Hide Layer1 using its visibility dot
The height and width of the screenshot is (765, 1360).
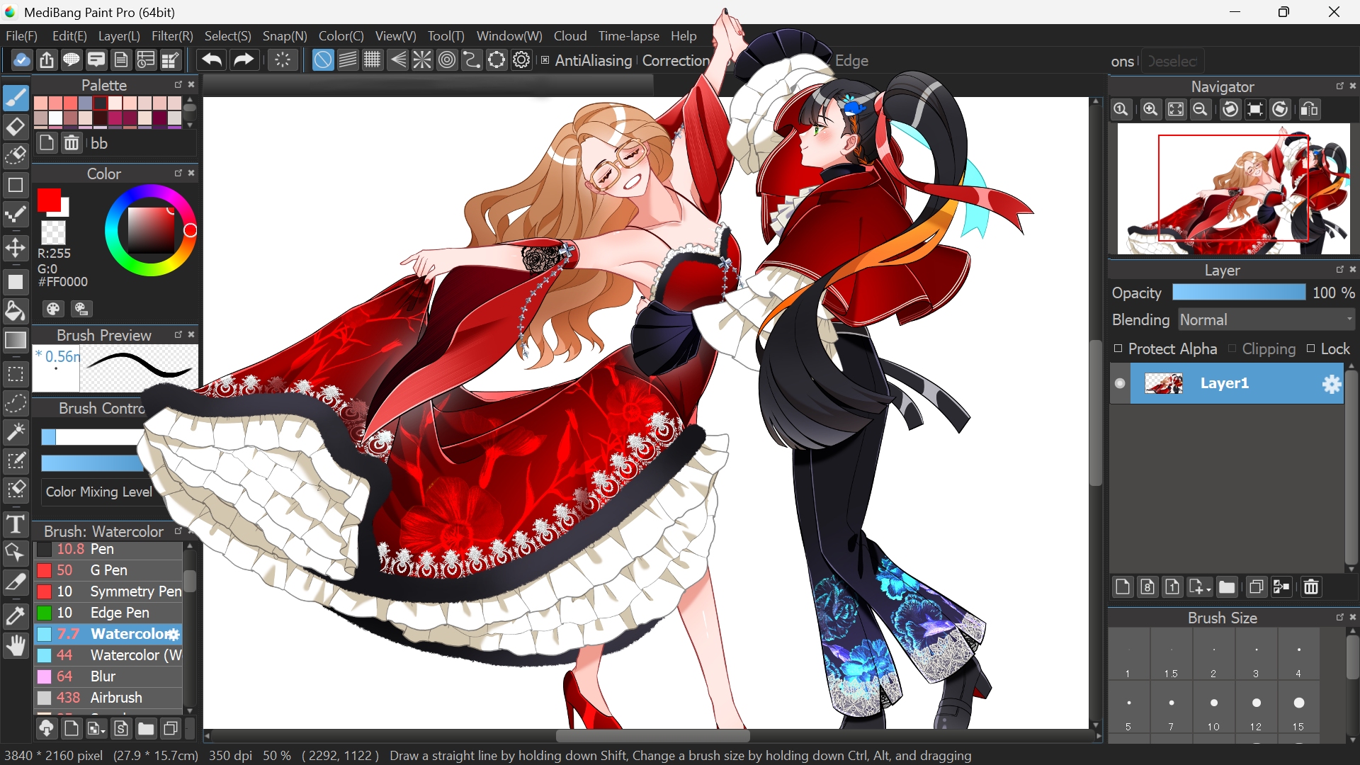pyautogui.click(x=1120, y=383)
